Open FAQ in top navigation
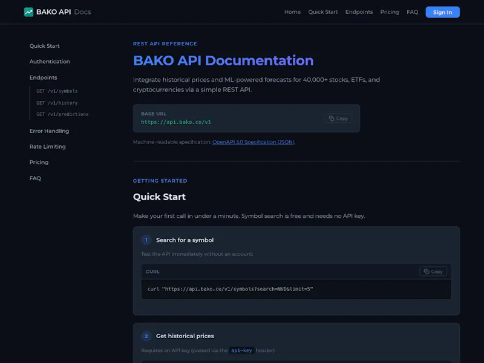Viewport: 484px width, 363px height. [x=413, y=12]
